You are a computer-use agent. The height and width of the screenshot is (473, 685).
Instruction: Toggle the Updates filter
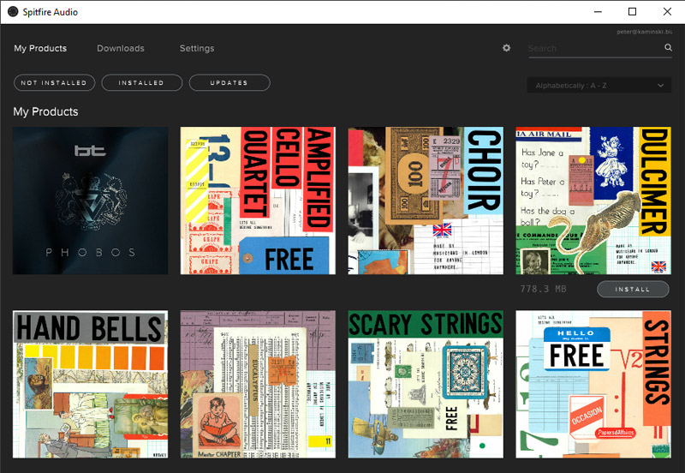(229, 82)
